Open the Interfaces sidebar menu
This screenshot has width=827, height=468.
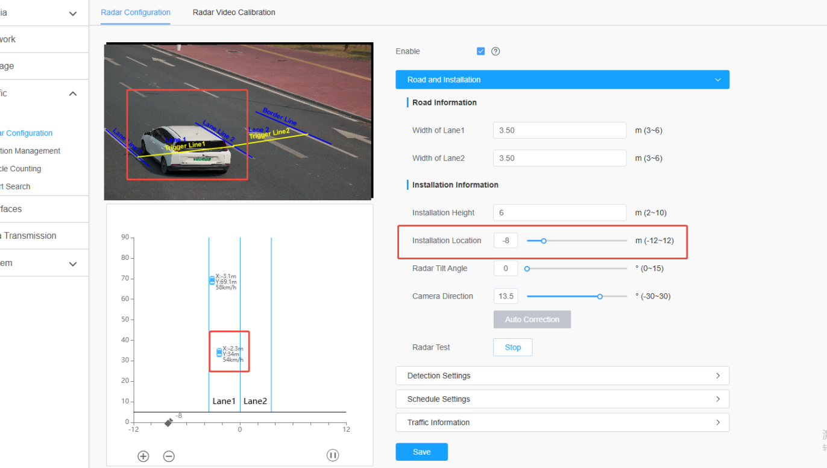click(x=44, y=209)
